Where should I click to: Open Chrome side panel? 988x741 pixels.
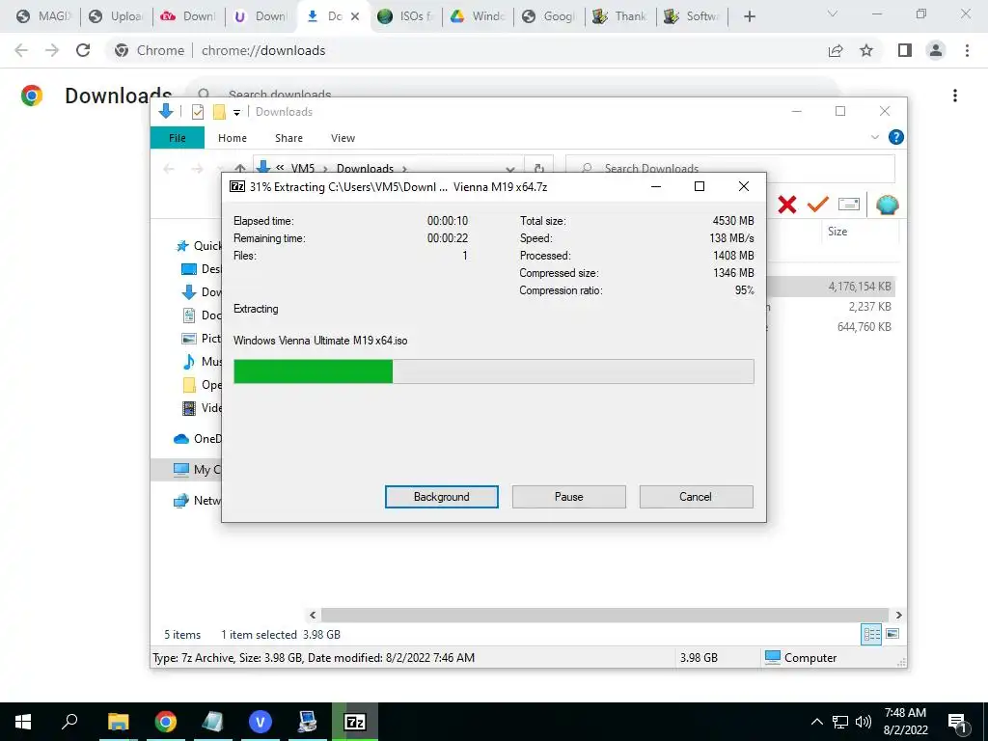905,50
